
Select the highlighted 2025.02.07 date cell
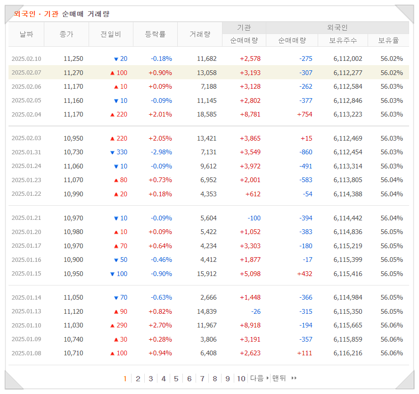(26, 73)
